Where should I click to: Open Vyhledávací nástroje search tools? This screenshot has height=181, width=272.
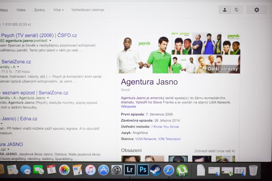pos(88,10)
